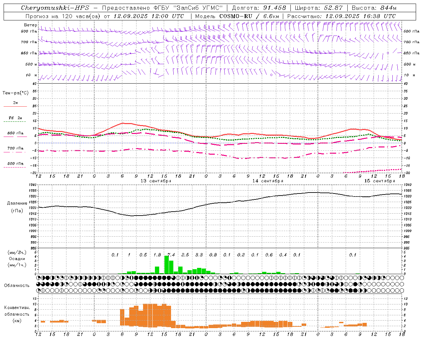Click the Ветер panel label
Image resolution: width=421 pixels, height=337 pixels.
pos(30,25)
